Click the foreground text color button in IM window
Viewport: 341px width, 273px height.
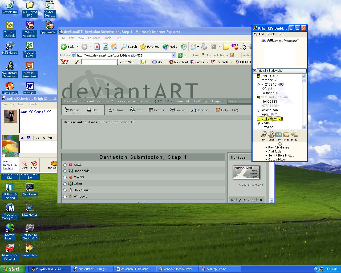[x=22, y=138]
